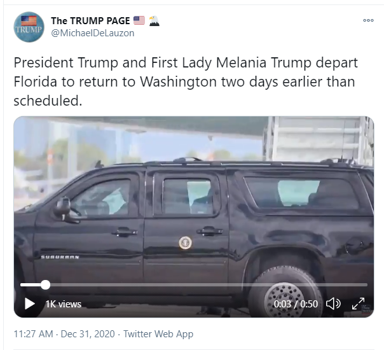Open the tweet's three-dot more menu
The image size is (384, 350).
368,20
